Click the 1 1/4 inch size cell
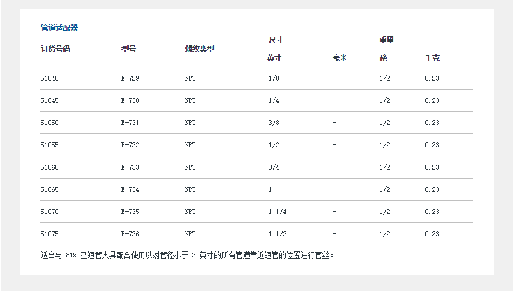This screenshot has width=513, height=291. [x=278, y=212]
